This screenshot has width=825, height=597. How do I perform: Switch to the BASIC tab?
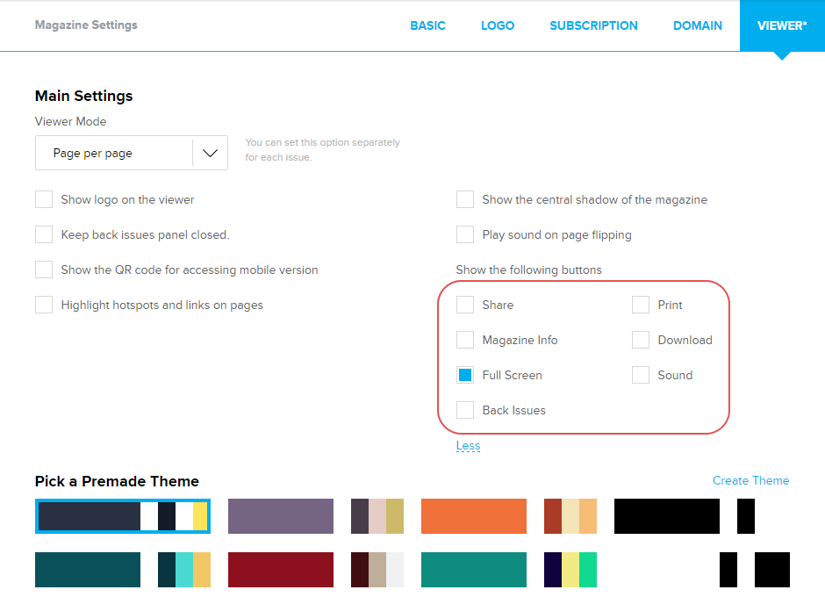tap(427, 25)
